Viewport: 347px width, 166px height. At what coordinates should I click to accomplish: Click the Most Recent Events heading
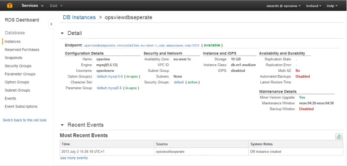pyautogui.click(x=84, y=136)
